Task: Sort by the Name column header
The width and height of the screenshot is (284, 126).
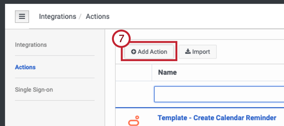Action: tap(167, 72)
